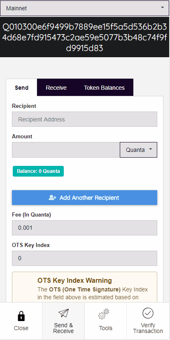Click the Verify Transaction label

148,328
